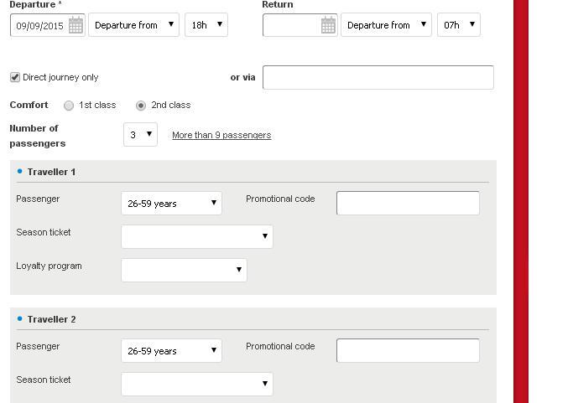The image size is (573, 403).
Task: Open the departure hour 18h dropdown
Action: (206, 25)
